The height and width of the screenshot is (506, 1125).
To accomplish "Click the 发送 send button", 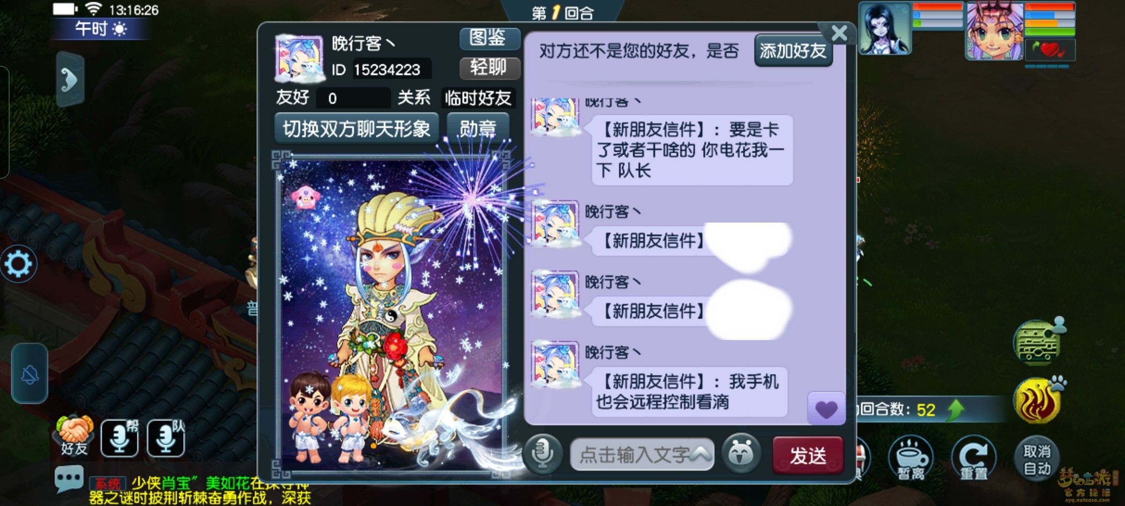I will (x=808, y=455).
